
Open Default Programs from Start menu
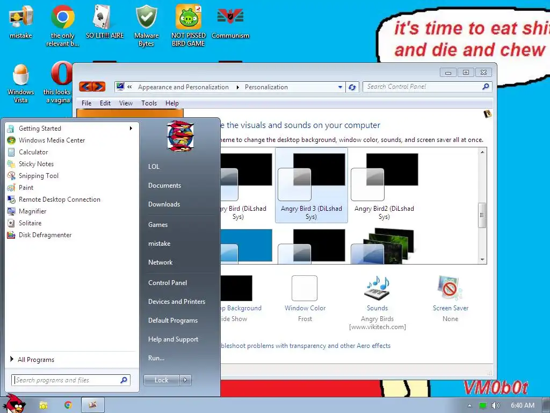(173, 321)
